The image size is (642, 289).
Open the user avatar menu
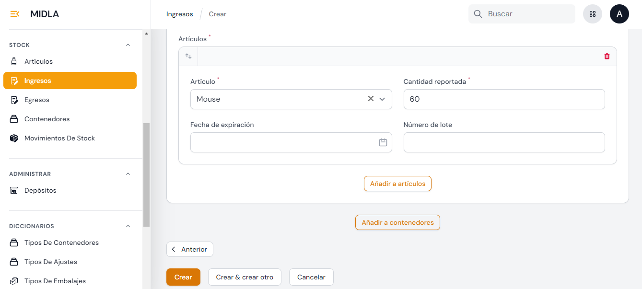coord(619,14)
